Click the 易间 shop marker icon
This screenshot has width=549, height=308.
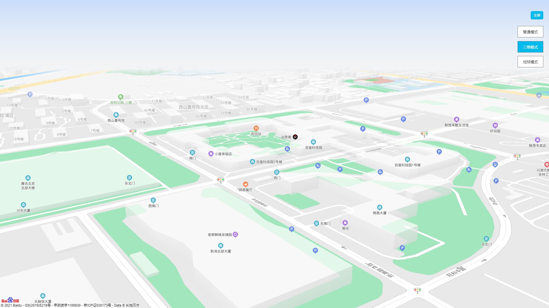pyautogui.click(x=345, y=223)
